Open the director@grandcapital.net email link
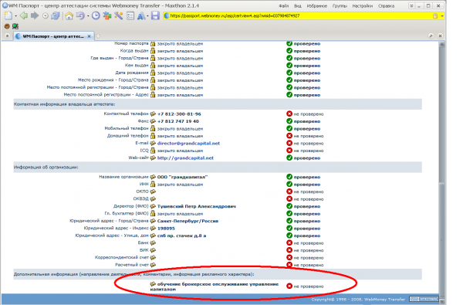The height and width of the screenshot is (305, 463). click(x=188, y=144)
